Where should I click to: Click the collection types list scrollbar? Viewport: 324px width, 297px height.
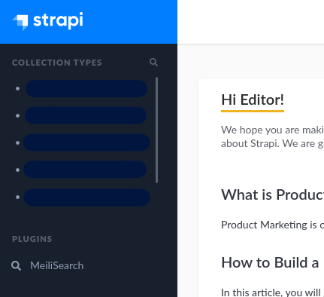pos(156,130)
